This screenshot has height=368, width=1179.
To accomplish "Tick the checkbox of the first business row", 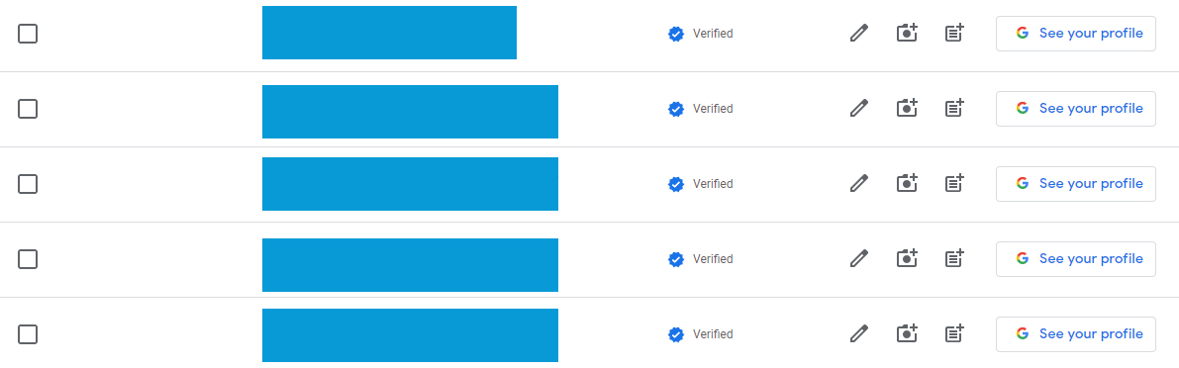I will pos(28,34).
